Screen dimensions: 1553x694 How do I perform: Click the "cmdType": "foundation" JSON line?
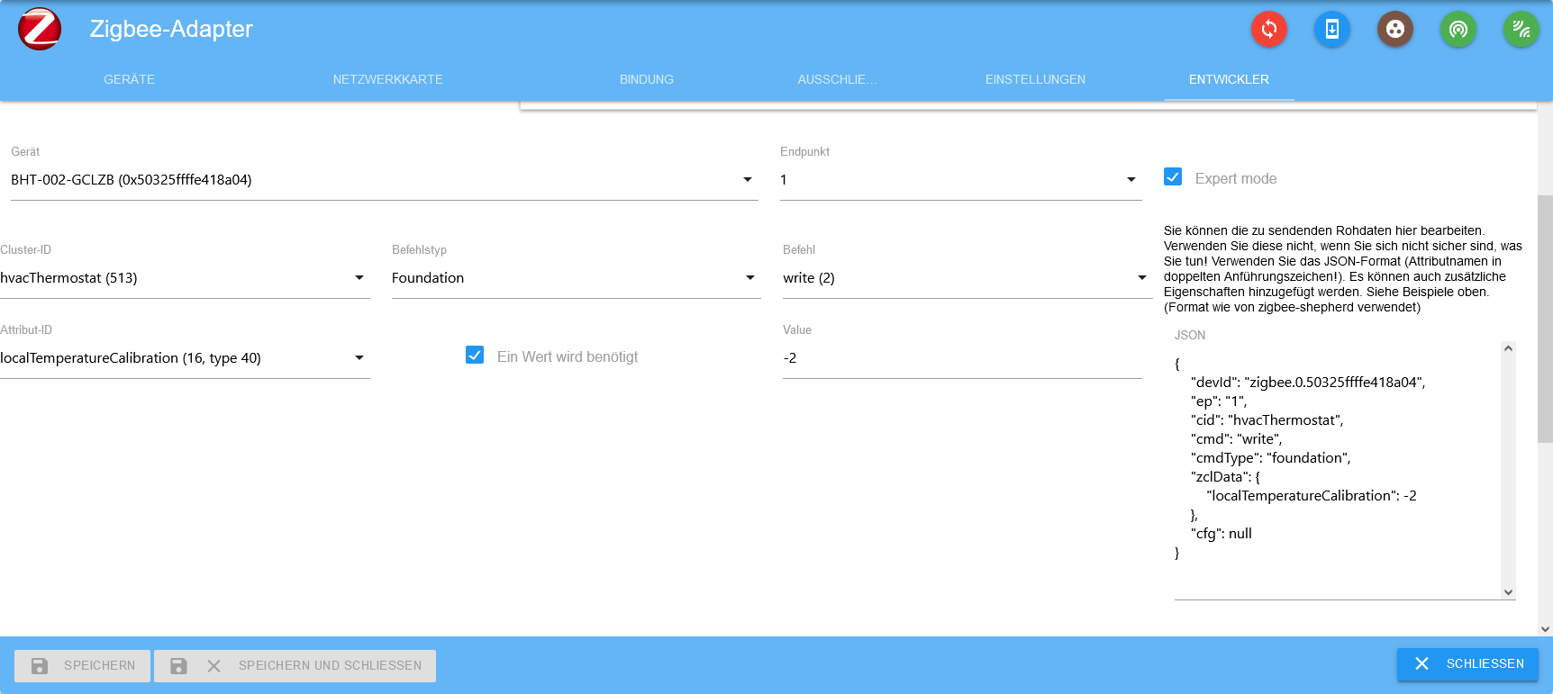point(1271,458)
